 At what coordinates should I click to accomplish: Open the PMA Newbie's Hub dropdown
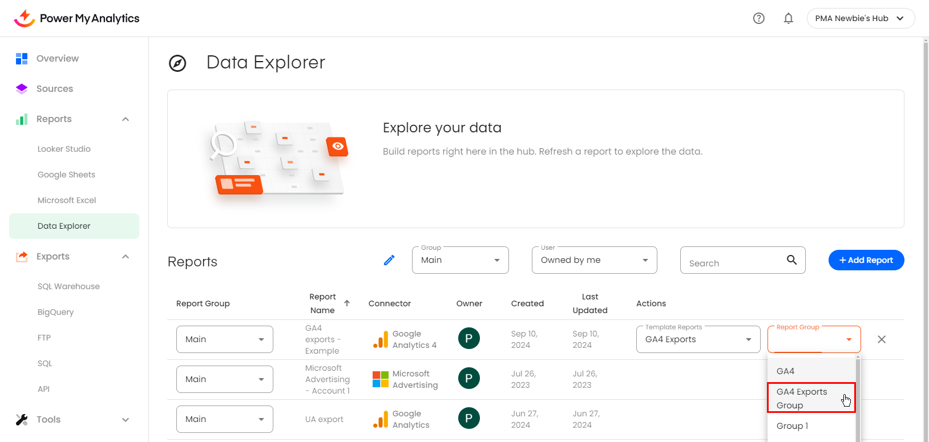860,18
